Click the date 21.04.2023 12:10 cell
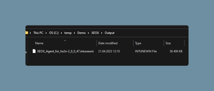214x91 pixels. click(x=109, y=51)
